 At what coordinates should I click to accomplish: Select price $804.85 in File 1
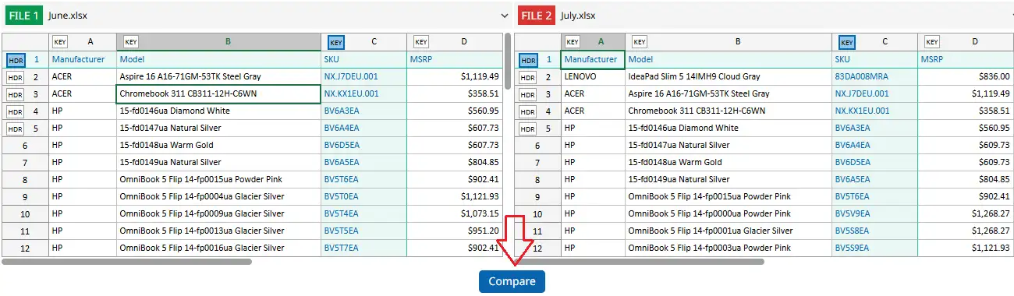click(x=455, y=162)
